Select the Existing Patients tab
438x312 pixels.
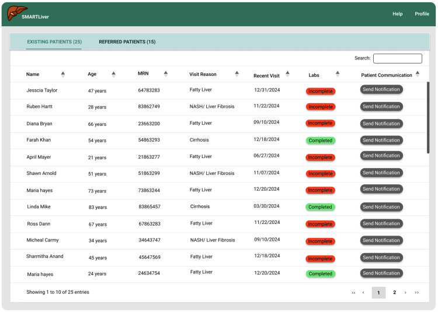[x=54, y=42]
